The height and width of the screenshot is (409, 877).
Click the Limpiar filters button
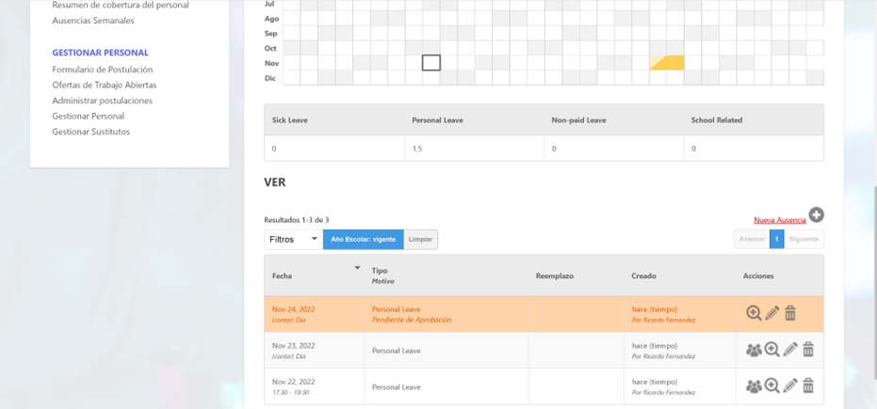pyautogui.click(x=420, y=240)
